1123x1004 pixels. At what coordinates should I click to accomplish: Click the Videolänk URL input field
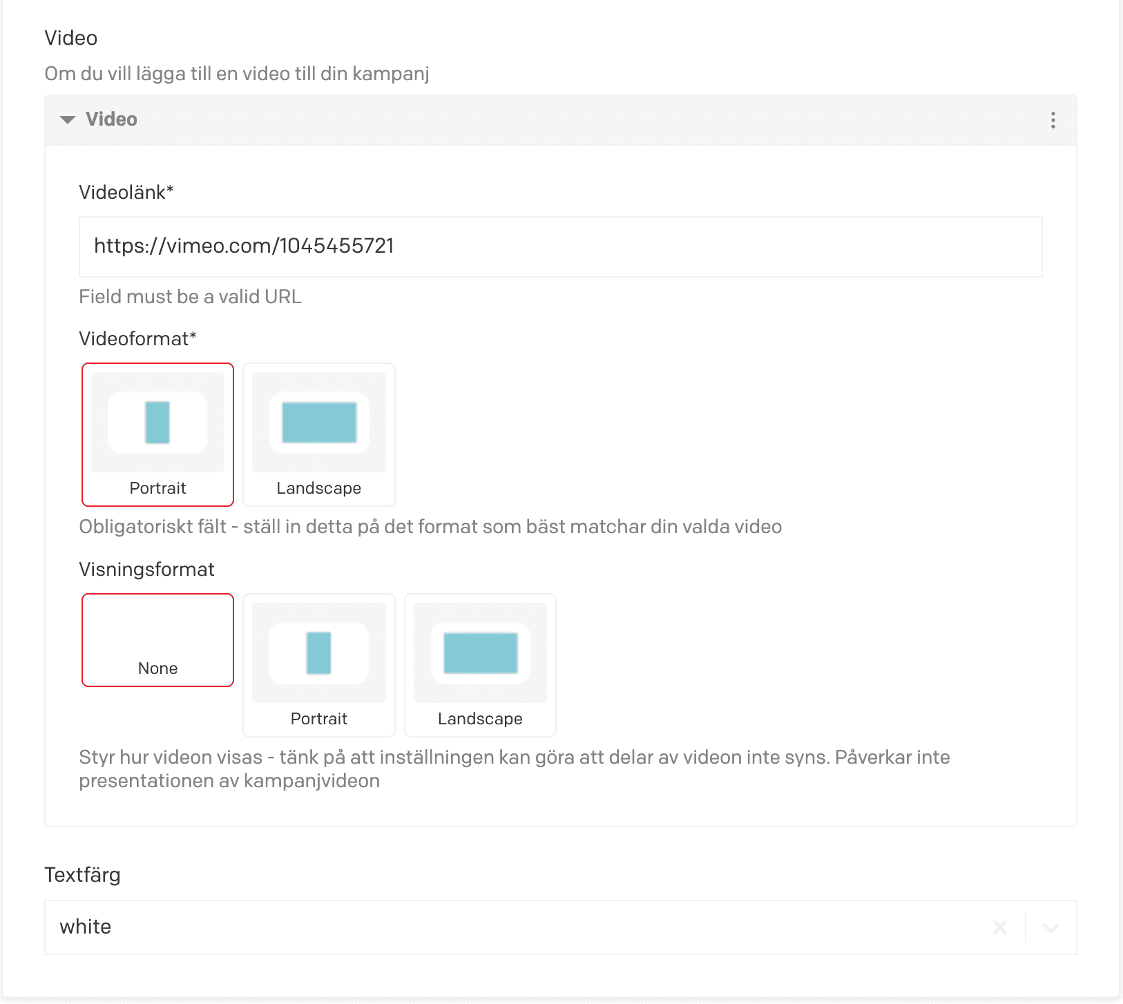point(560,247)
